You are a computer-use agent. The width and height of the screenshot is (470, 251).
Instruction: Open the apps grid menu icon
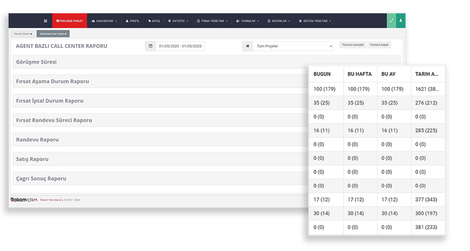(x=46, y=21)
